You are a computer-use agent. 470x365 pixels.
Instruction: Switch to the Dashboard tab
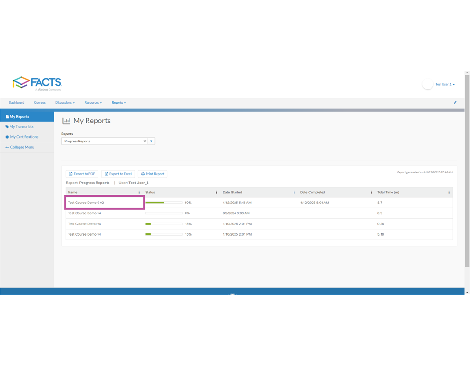pos(16,102)
